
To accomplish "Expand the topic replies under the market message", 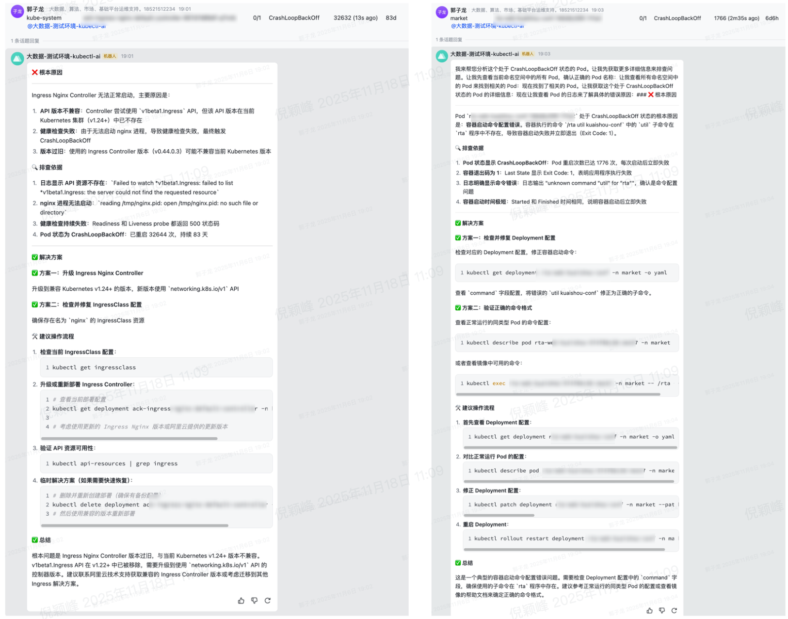I will coord(449,40).
